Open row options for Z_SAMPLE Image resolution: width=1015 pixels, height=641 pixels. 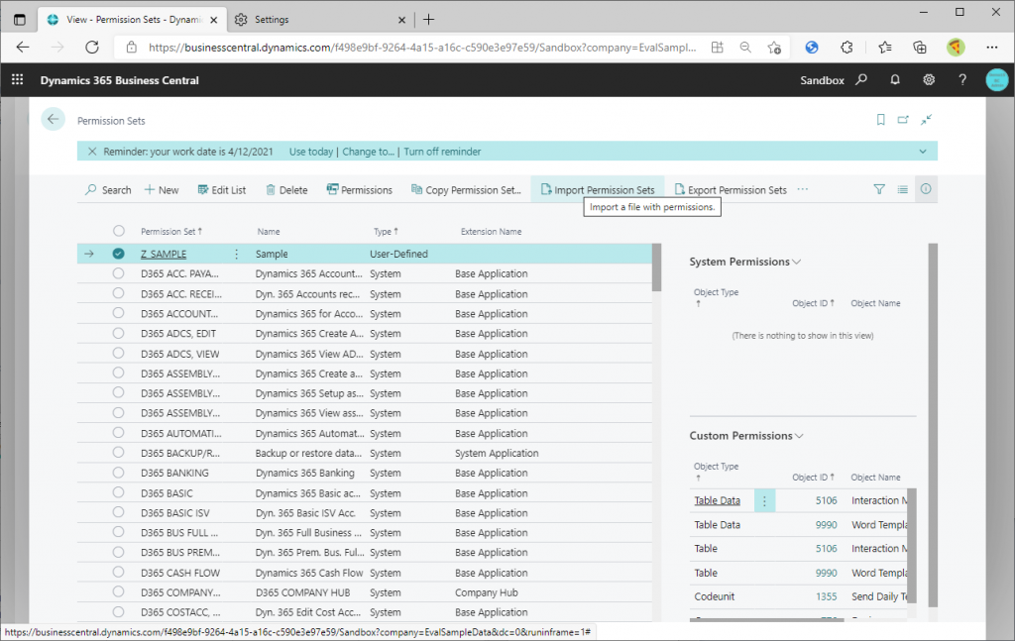point(236,255)
